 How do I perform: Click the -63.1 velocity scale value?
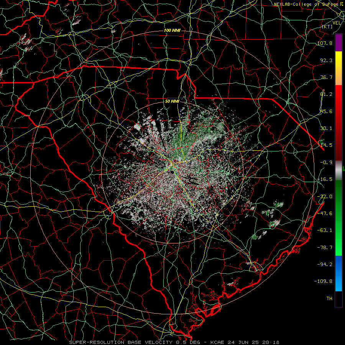(x=325, y=230)
